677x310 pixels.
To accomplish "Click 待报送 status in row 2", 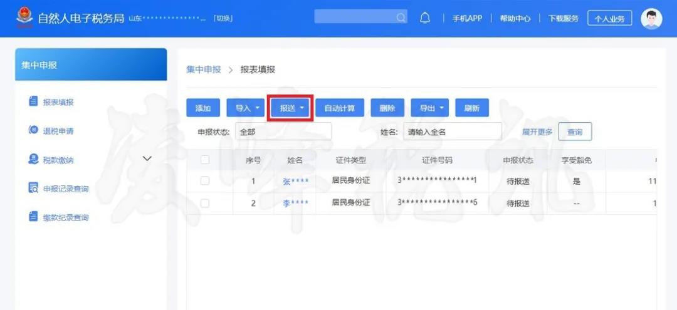I will coord(518,204).
